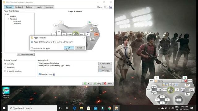198x111 pixels.
Task: Switch to the Keyboard tab
Action: click(19, 7)
